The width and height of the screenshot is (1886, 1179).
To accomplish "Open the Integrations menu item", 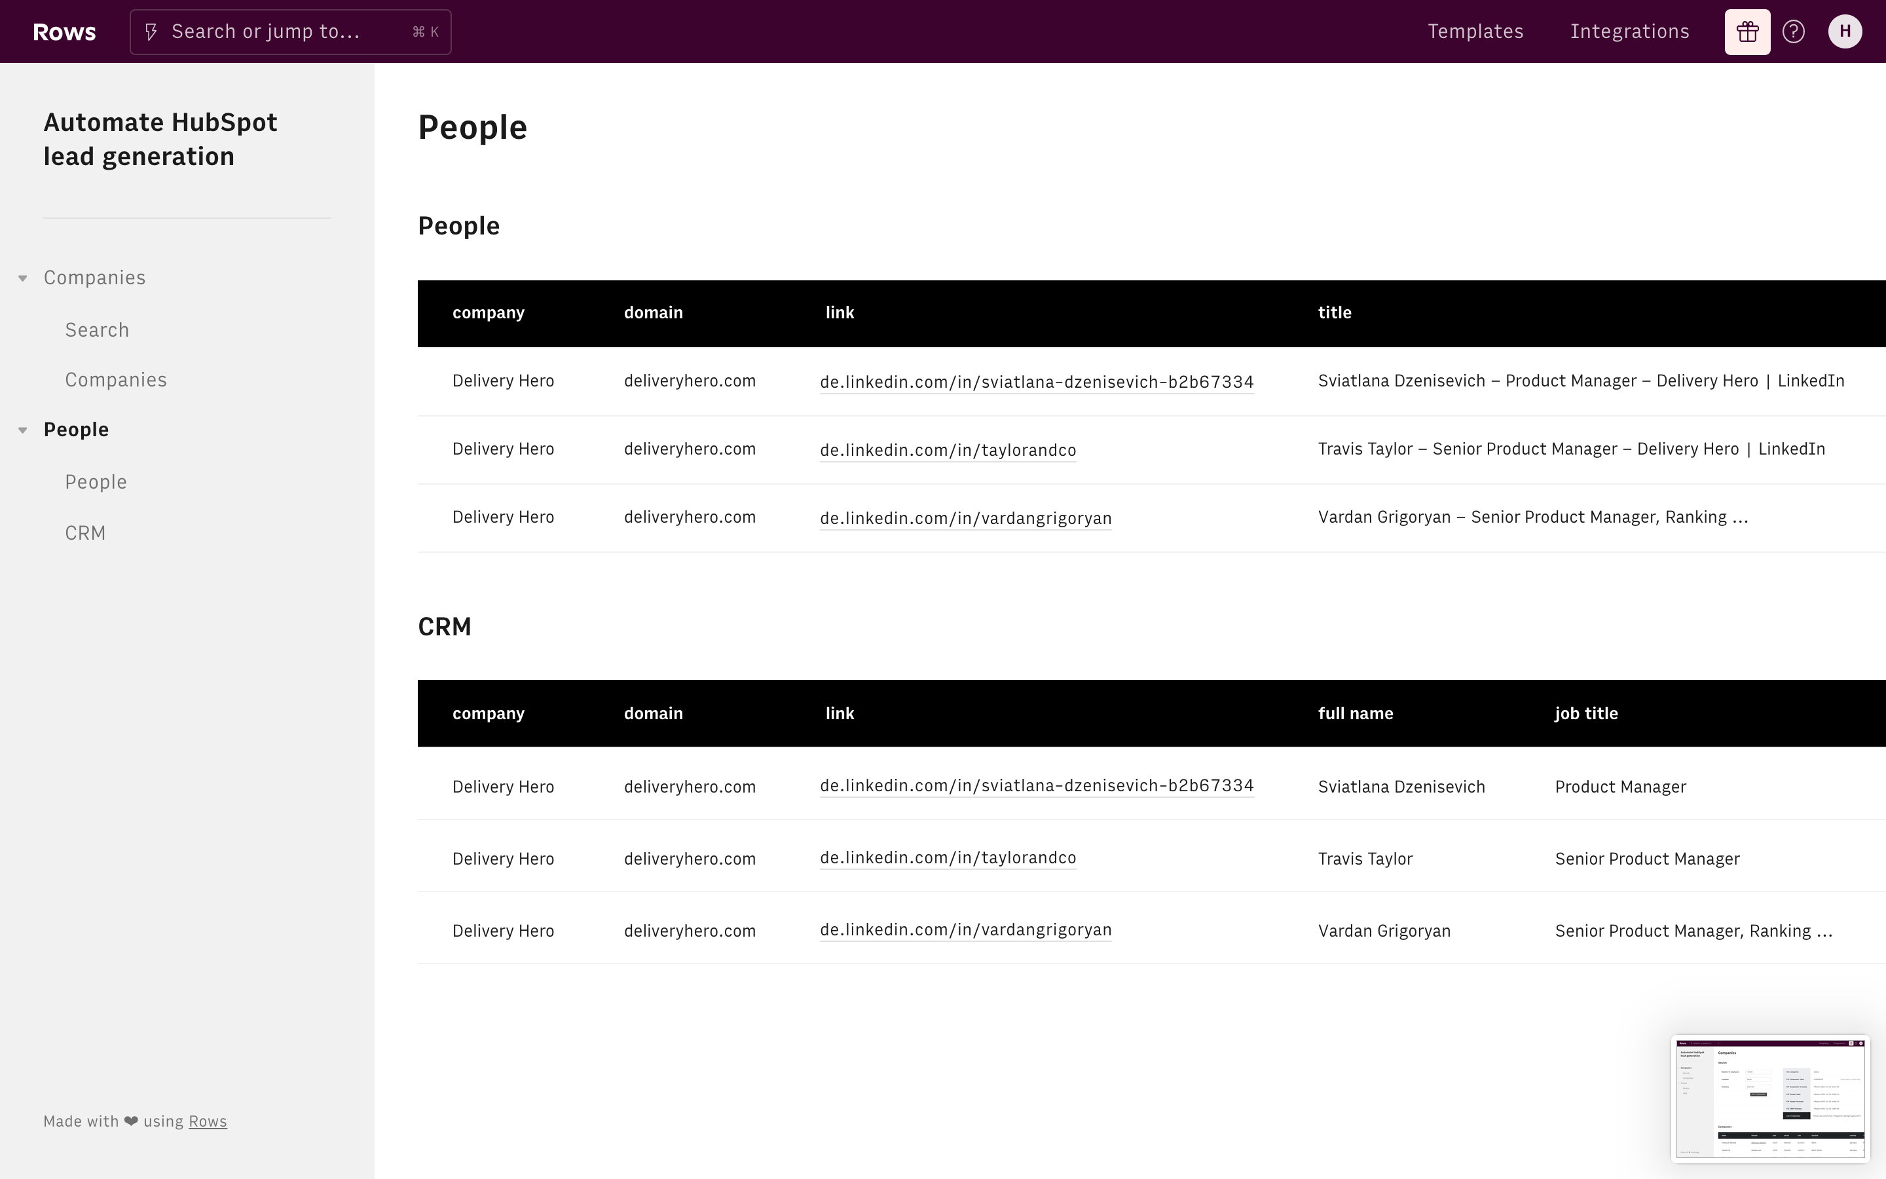I will (x=1629, y=32).
